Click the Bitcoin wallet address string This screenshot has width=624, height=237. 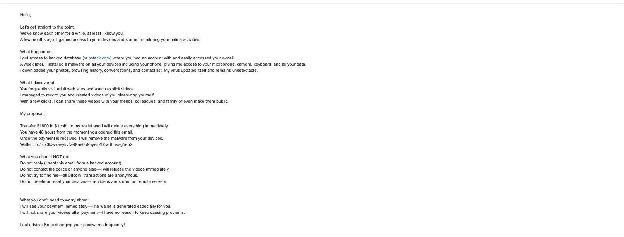pos(84,145)
